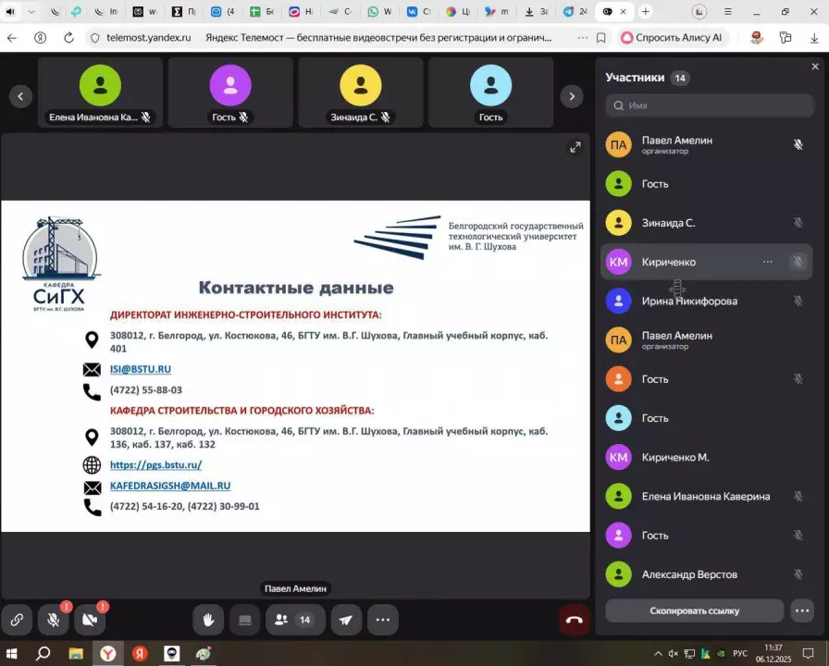Viewport: 829px width, 666px height.
Task: Toggle your camera on
Action: [x=90, y=620]
